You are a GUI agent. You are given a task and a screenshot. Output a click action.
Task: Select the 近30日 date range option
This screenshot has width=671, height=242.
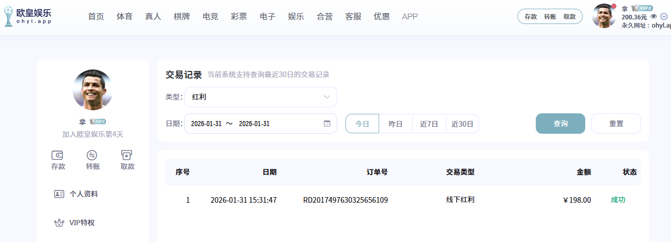click(x=462, y=124)
